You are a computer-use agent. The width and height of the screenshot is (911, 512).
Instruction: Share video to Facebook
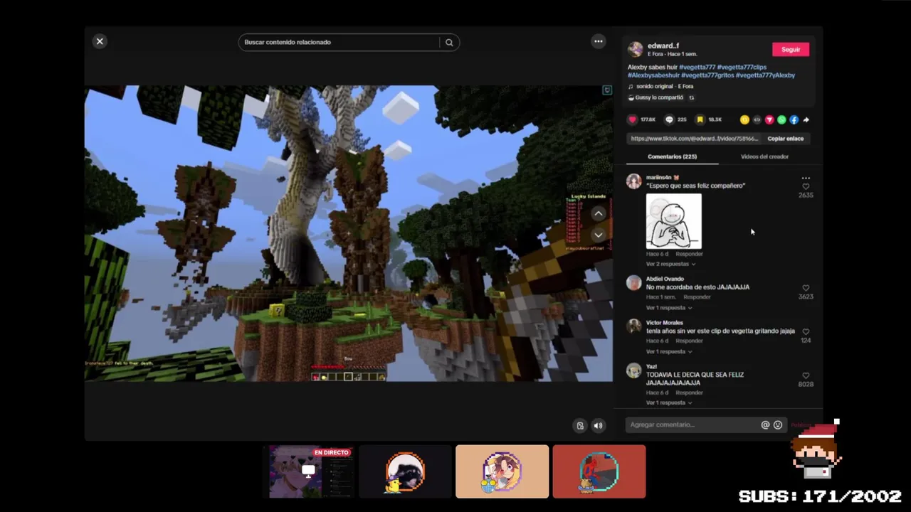point(794,119)
